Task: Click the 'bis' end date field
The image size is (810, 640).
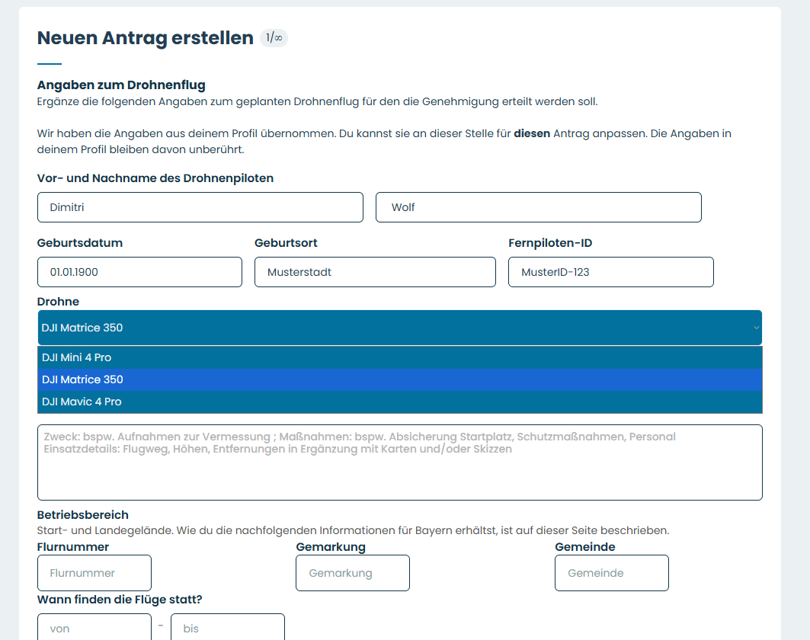Action: pyautogui.click(x=227, y=628)
